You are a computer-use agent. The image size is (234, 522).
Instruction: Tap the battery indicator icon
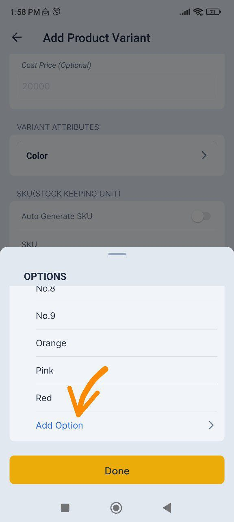[213, 12]
